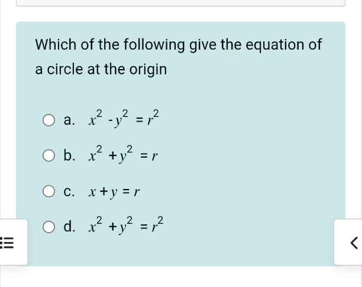The width and height of the screenshot is (362, 287).
Task: Select radio button for option c
Action: pos(50,191)
